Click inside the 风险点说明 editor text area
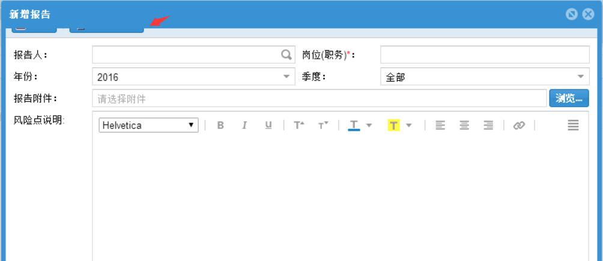 click(x=340, y=198)
